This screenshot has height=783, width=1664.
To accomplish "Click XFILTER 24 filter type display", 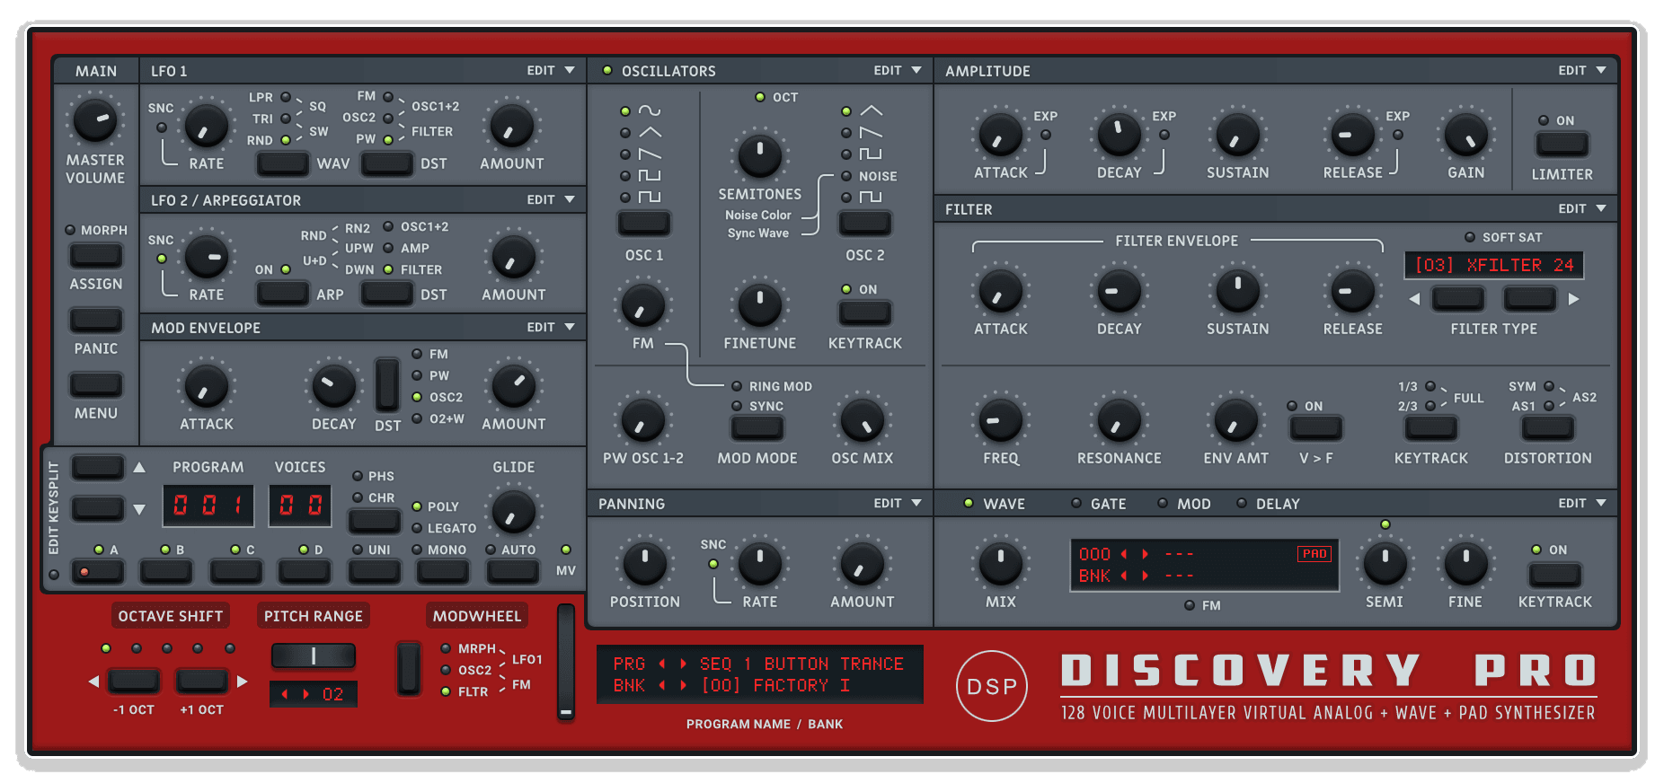I will coord(1493,265).
